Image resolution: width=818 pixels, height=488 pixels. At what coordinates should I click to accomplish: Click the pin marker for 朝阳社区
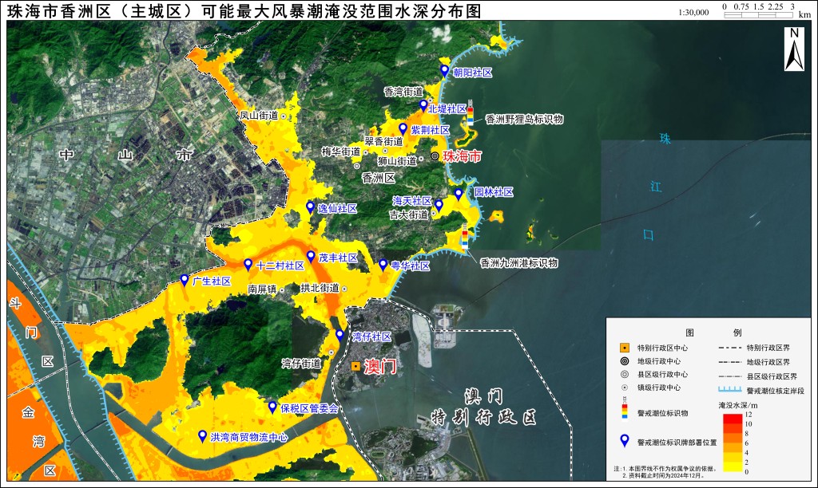pos(444,71)
